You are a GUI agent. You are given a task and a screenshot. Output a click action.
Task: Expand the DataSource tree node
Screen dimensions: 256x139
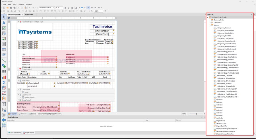coord(210,22)
